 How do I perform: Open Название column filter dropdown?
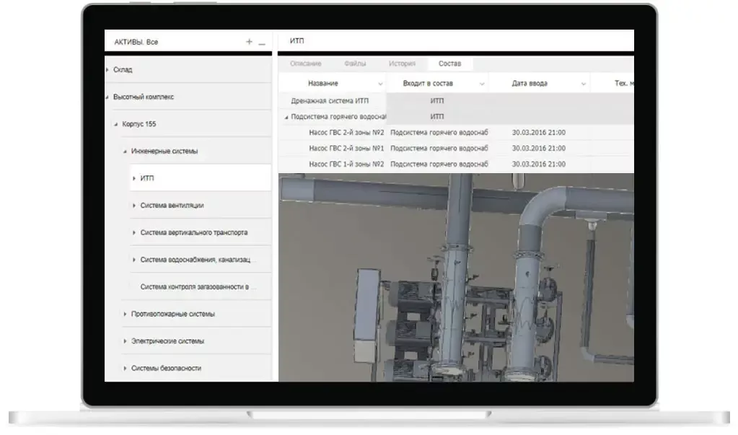(x=380, y=84)
